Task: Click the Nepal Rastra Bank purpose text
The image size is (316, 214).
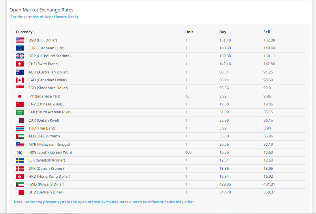Action: [44, 17]
